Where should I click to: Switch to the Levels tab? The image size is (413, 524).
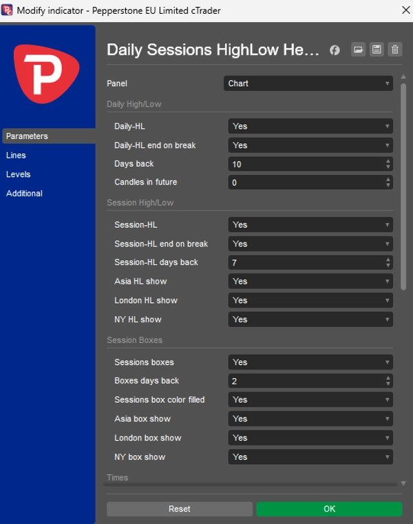pos(19,175)
